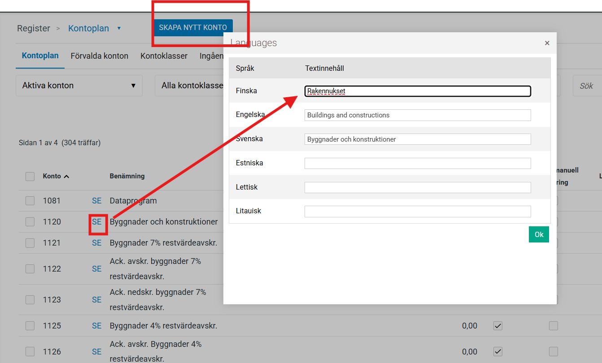Screen dimensions: 602x363
Task: Click the SE link for account 1123
Action: [96, 300]
